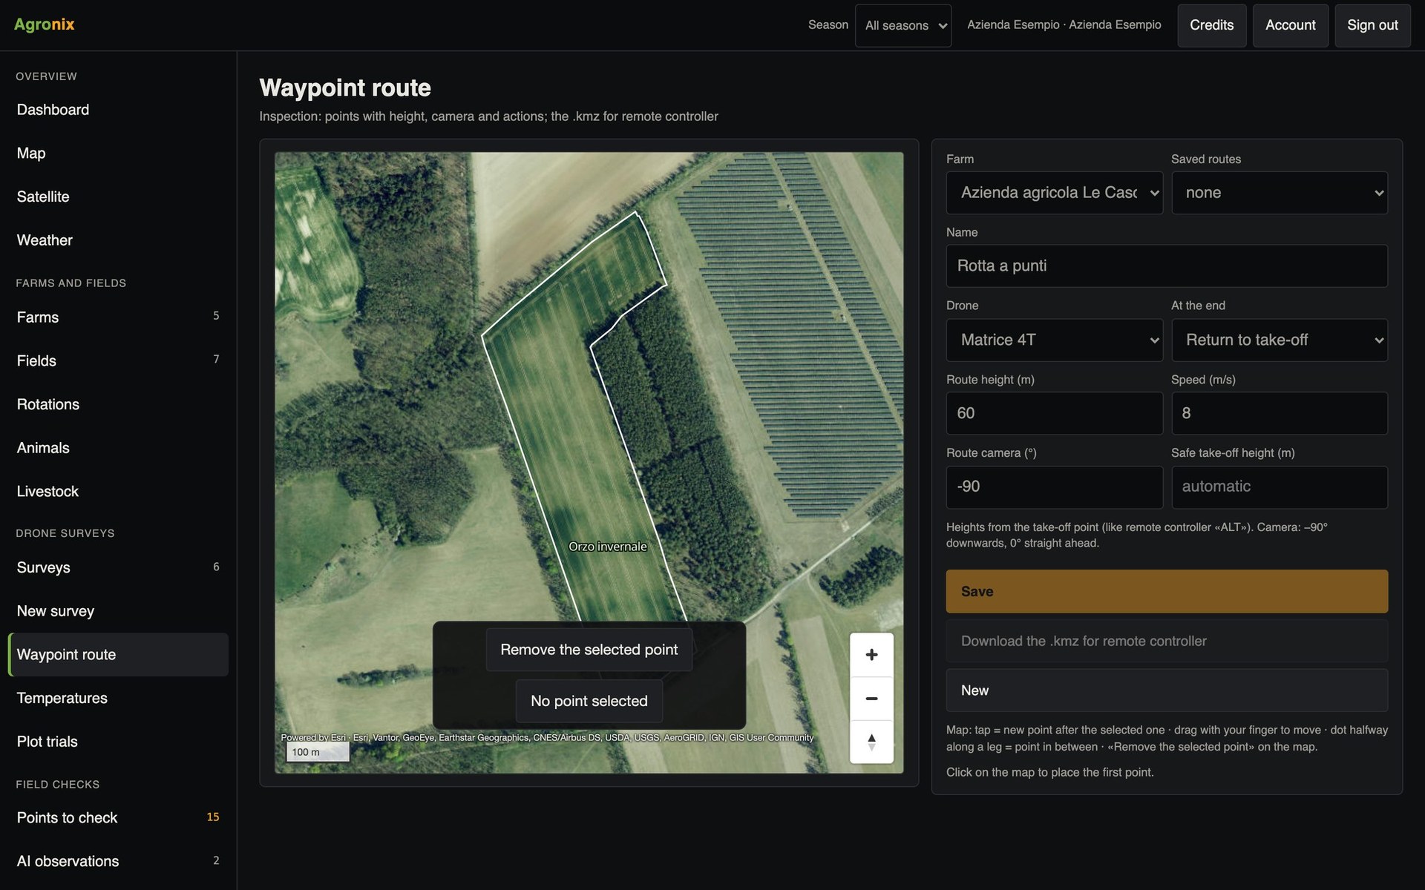Zoom in on the map with plus button

click(x=871, y=655)
